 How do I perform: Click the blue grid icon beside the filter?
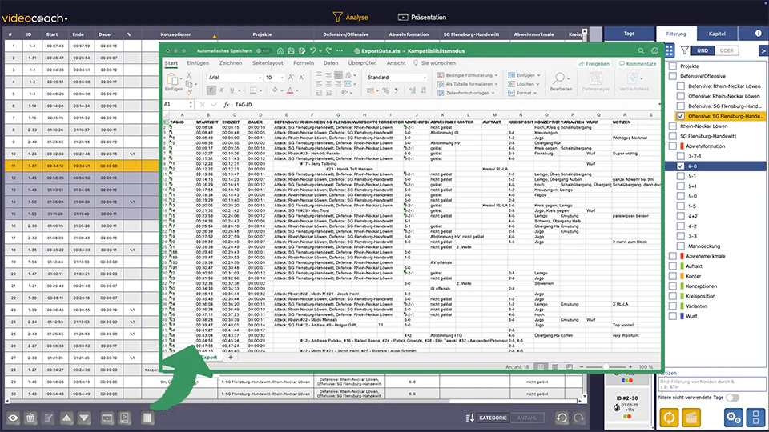[x=670, y=50]
